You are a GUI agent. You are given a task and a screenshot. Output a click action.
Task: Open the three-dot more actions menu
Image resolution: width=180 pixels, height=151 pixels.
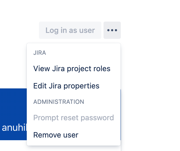pyautogui.click(x=112, y=30)
